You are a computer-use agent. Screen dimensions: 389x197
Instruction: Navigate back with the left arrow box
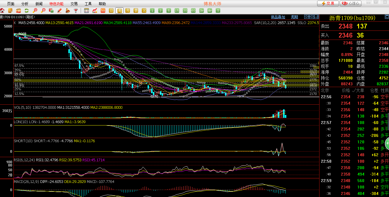pyautogui.click(x=307, y=17)
